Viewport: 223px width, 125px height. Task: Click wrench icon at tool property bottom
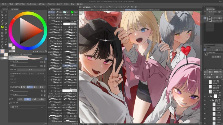tap(46, 123)
